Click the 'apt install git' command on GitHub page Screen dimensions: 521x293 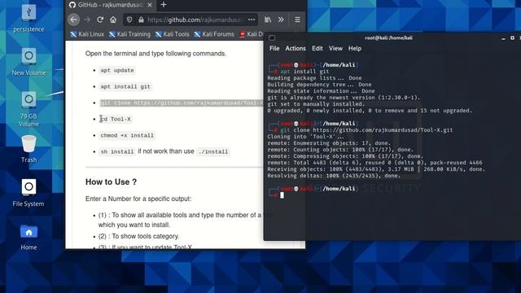pos(125,87)
